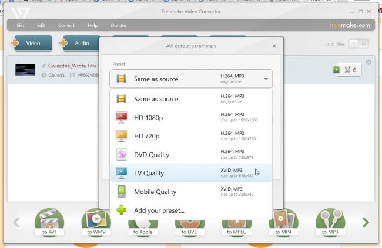Click the Gwiezdne_Wrota video thumbnail
Image resolution: width=382 pixels, height=248 pixels.
(x=25, y=70)
